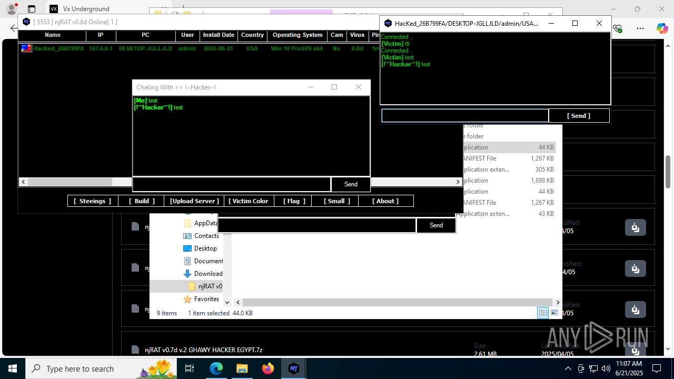
Task: Sort by the Install Date column header
Action: [x=219, y=35]
